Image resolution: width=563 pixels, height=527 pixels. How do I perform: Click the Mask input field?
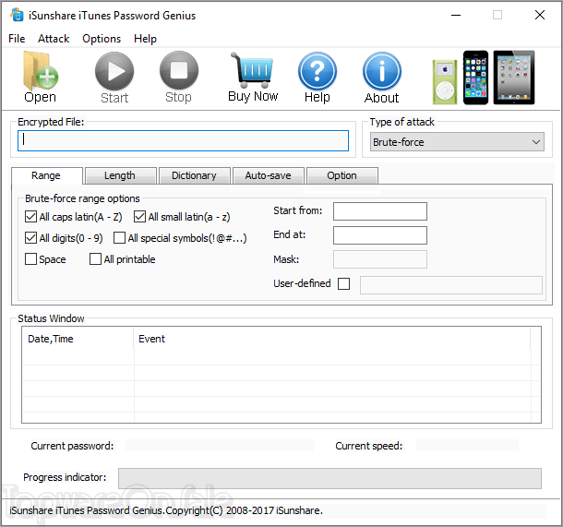380,259
